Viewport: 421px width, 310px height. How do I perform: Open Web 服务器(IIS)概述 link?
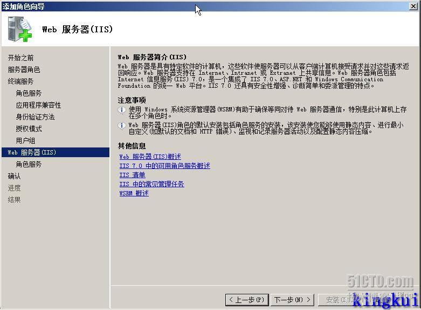(x=150, y=156)
